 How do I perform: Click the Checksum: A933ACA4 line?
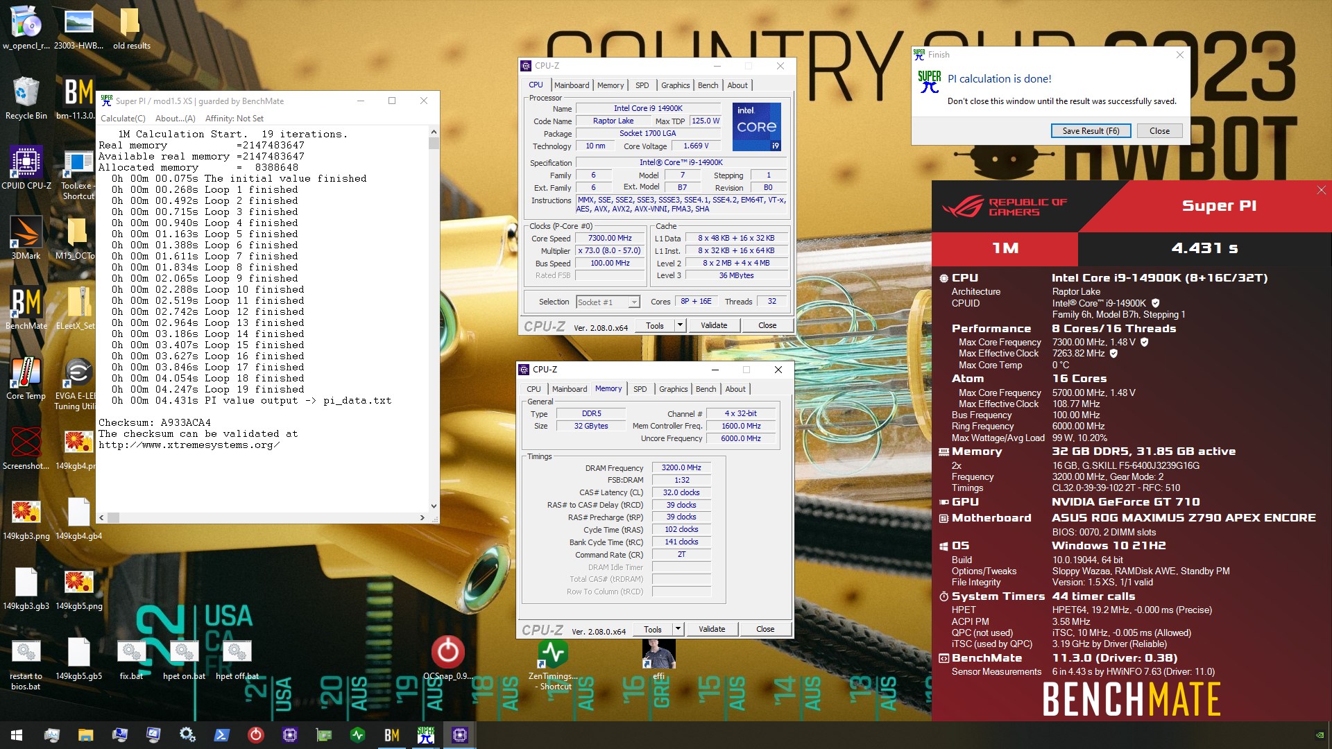pos(155,422)
